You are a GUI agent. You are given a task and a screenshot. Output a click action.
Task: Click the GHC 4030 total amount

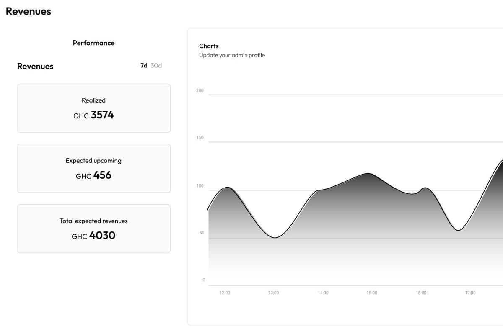[93, 235]
